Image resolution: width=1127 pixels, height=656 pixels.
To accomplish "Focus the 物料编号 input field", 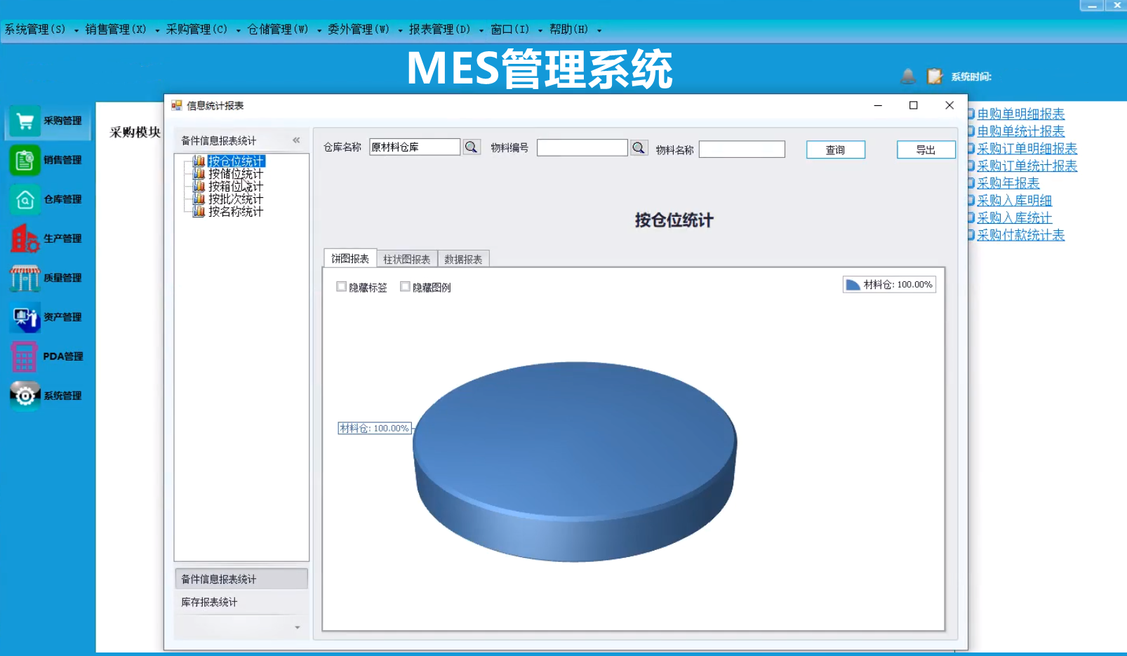I will tap(582, 147).
